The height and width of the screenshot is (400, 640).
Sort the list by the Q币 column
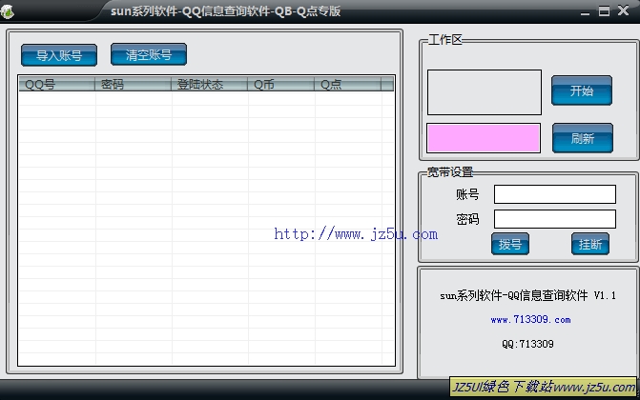pyautogui.click(x=281, y=85)
